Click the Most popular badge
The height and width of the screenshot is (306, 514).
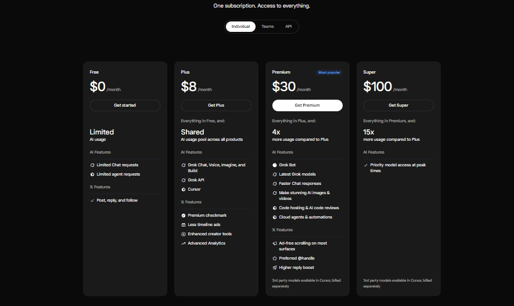pyautogui.click(x=329, y=72)
